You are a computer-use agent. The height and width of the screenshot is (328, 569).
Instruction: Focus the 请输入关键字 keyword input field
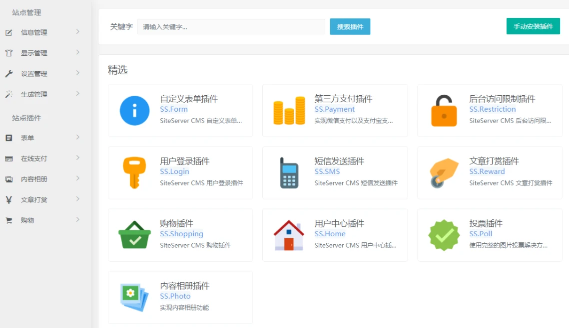(231, 27)
